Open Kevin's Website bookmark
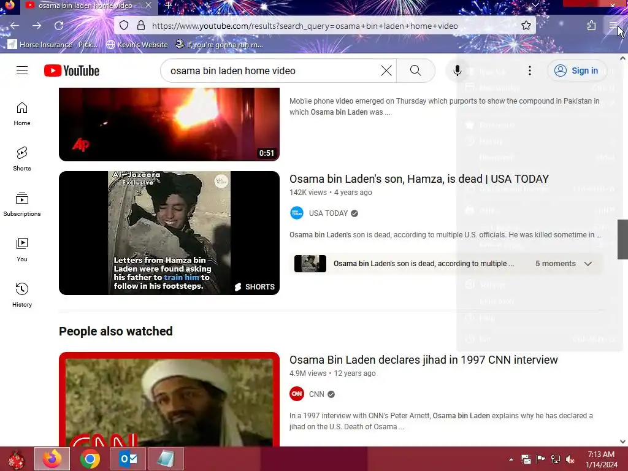The width and height of the screenshot is (628, 471). (137, 44)
